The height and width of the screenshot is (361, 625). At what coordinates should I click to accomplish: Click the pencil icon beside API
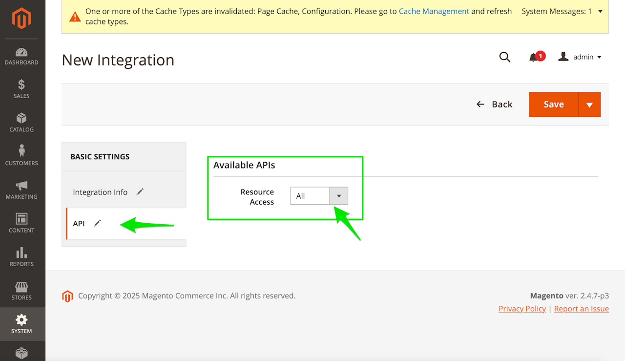pyautogui.click(x=98, y=223)
